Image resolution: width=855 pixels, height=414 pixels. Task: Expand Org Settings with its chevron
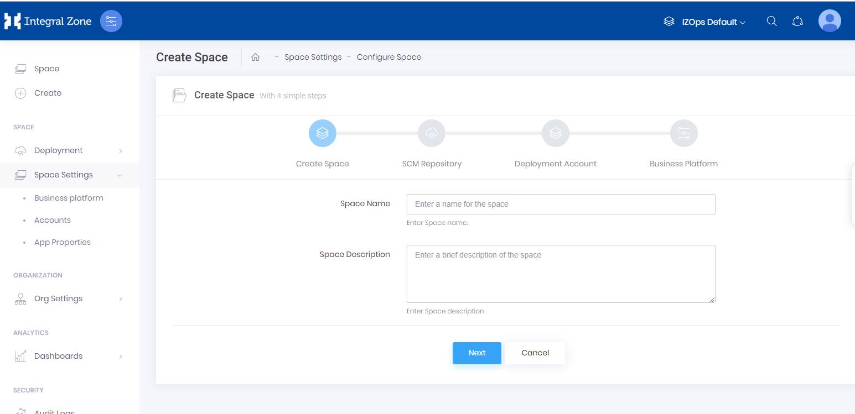pyautogui.click(x=121, y=299)
